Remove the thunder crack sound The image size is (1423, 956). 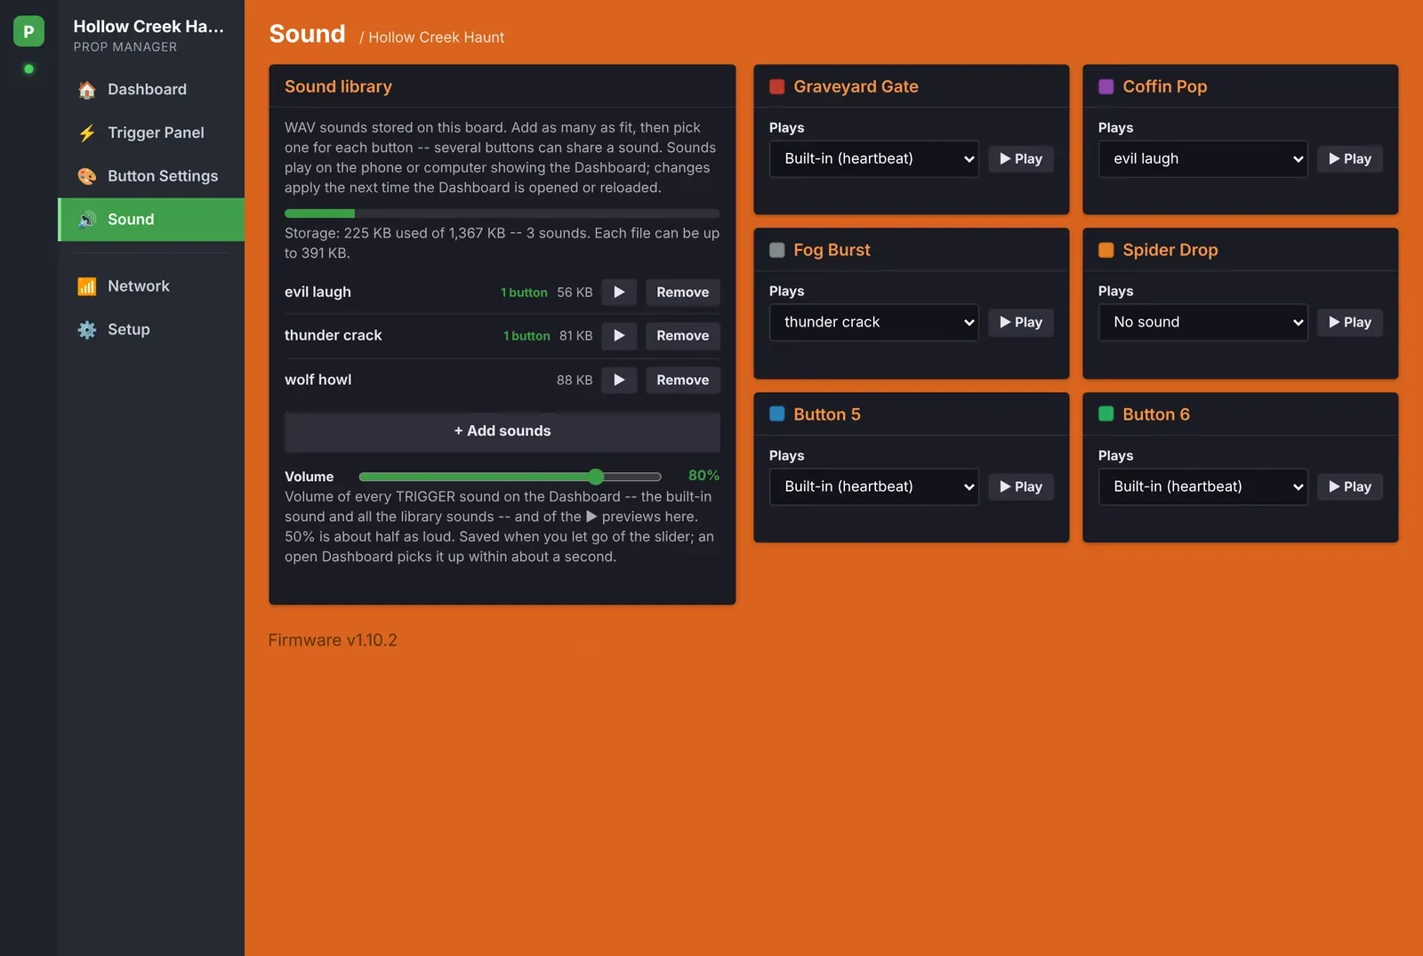683,336
